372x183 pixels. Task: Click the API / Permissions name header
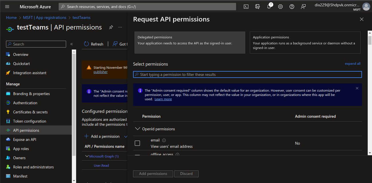[104, 146]
